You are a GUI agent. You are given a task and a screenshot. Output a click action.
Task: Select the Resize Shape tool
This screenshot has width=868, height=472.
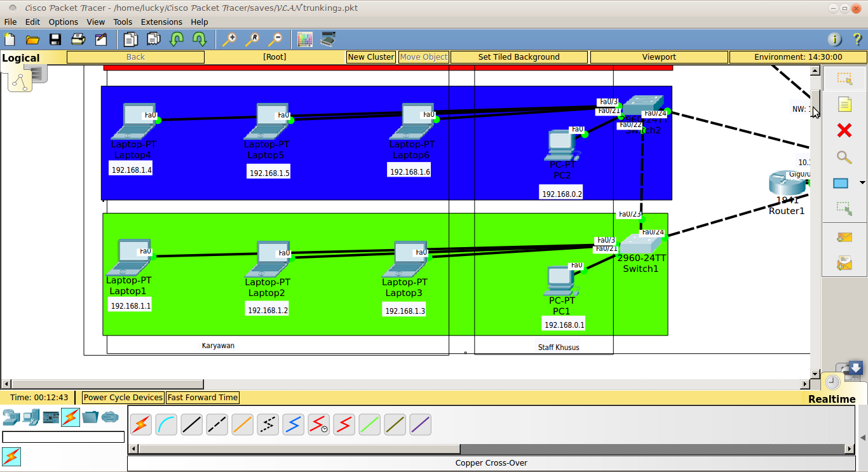pos(845,208)
